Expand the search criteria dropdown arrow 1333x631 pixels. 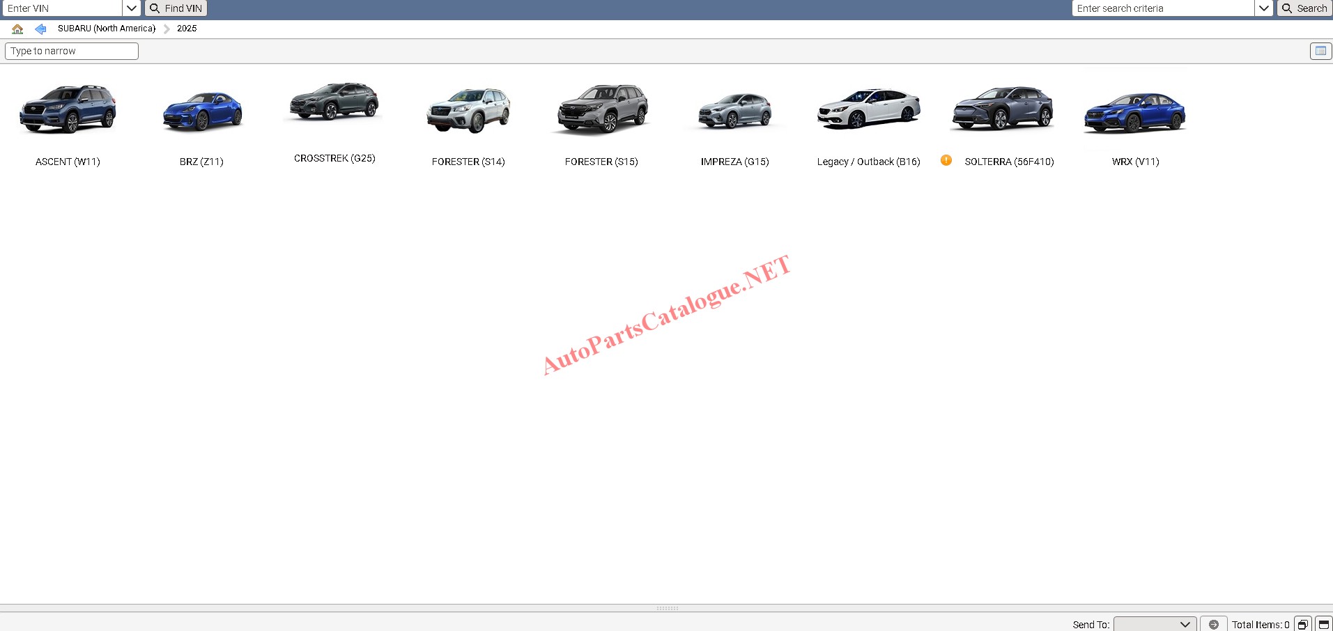coord(1263,8)
